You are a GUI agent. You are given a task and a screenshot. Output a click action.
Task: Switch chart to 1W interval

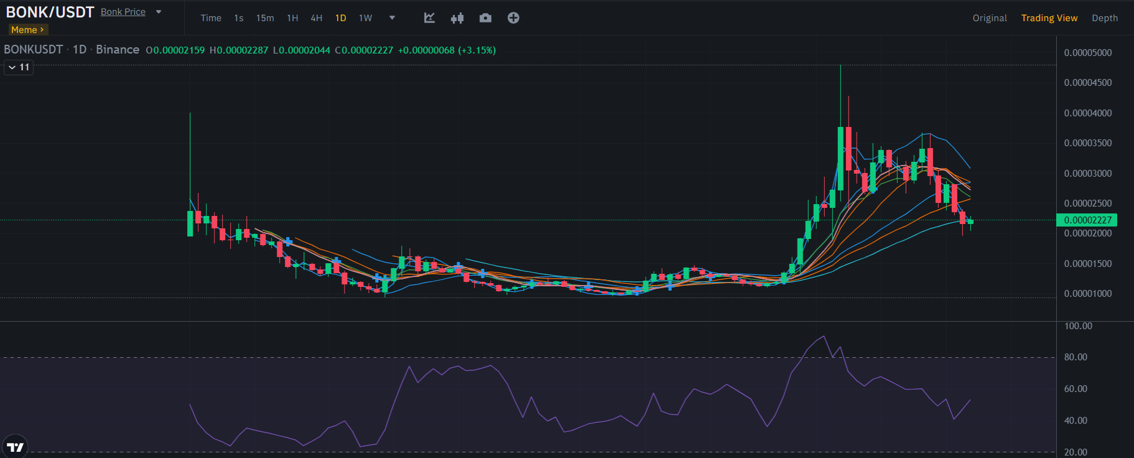(365, 18)
